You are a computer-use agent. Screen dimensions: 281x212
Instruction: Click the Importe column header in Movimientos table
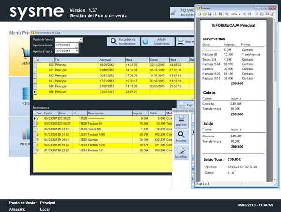click(x=140, y=113)
